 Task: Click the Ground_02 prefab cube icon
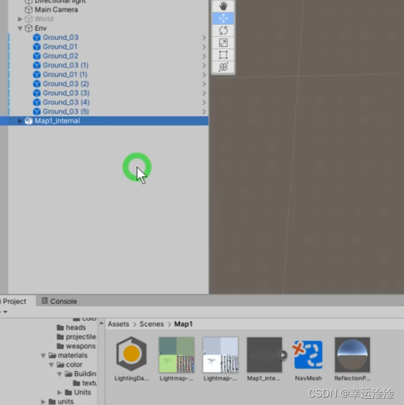tap(36, 56)
